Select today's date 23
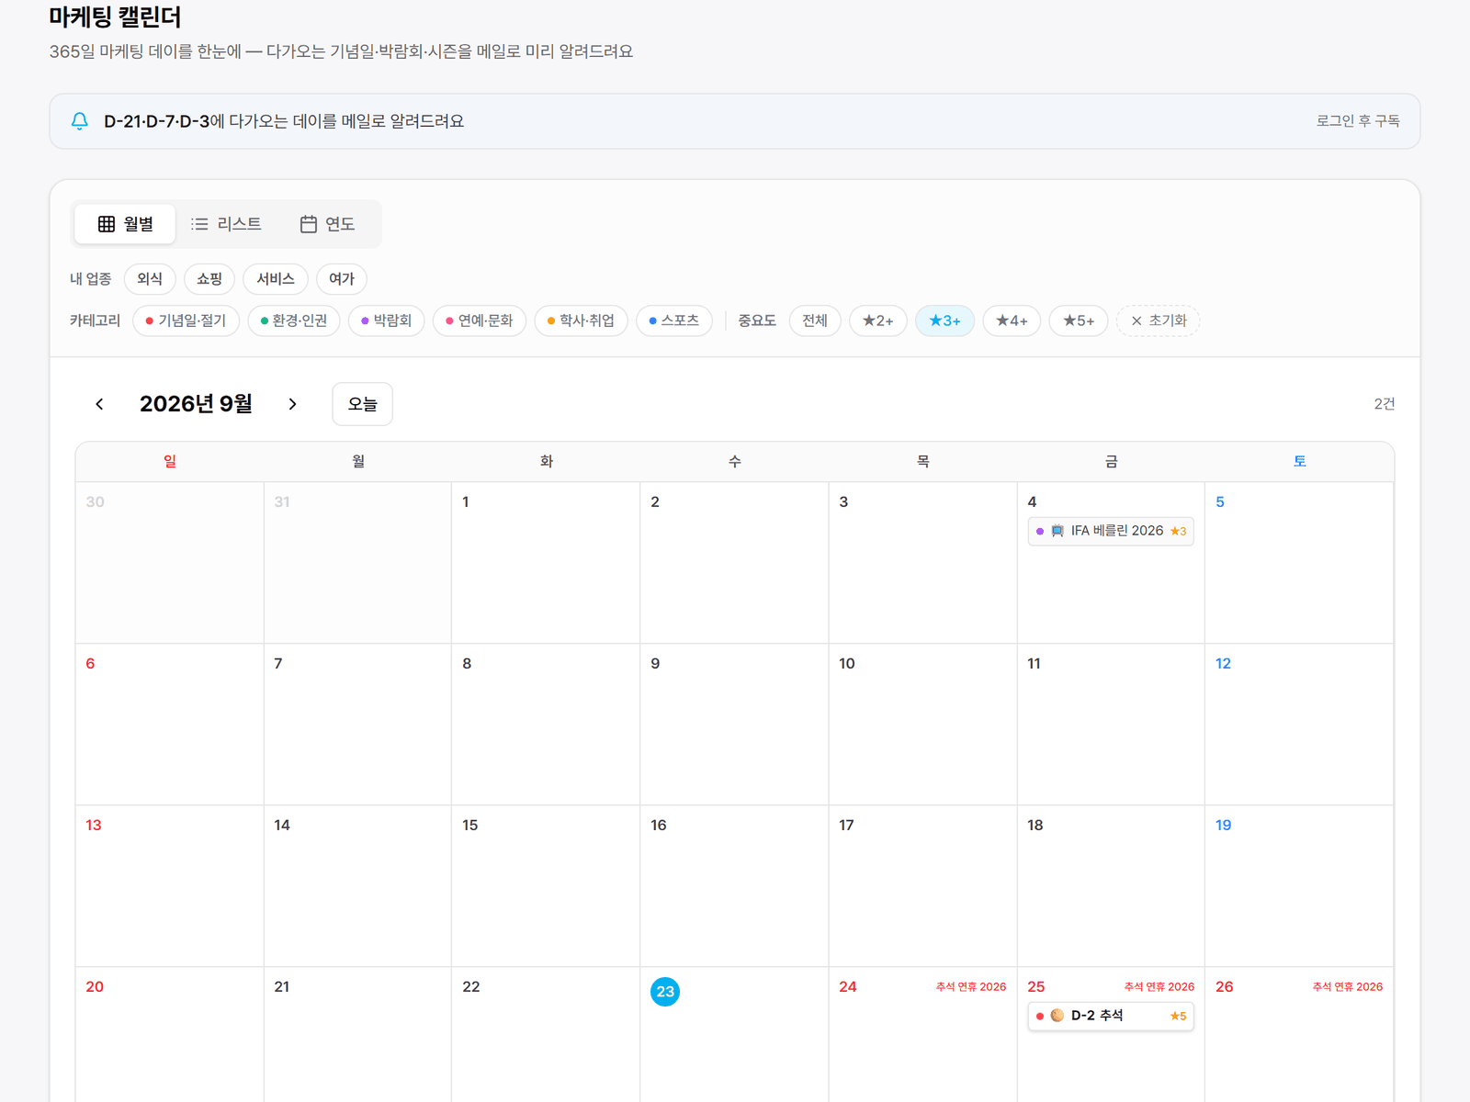The height and width of the screenshot is (1102, 1470). tap(665, 992)
